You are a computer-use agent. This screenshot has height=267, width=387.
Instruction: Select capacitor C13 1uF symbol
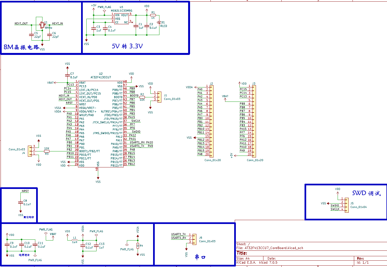pyautogui.click(x=96, y=245)
